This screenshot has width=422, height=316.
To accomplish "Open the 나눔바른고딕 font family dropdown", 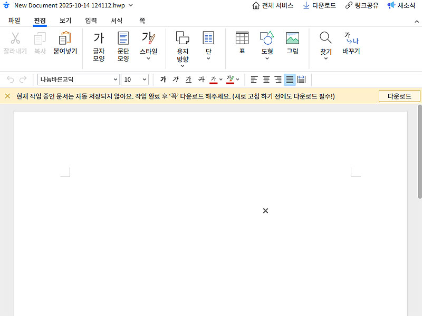I will point(78,79).
